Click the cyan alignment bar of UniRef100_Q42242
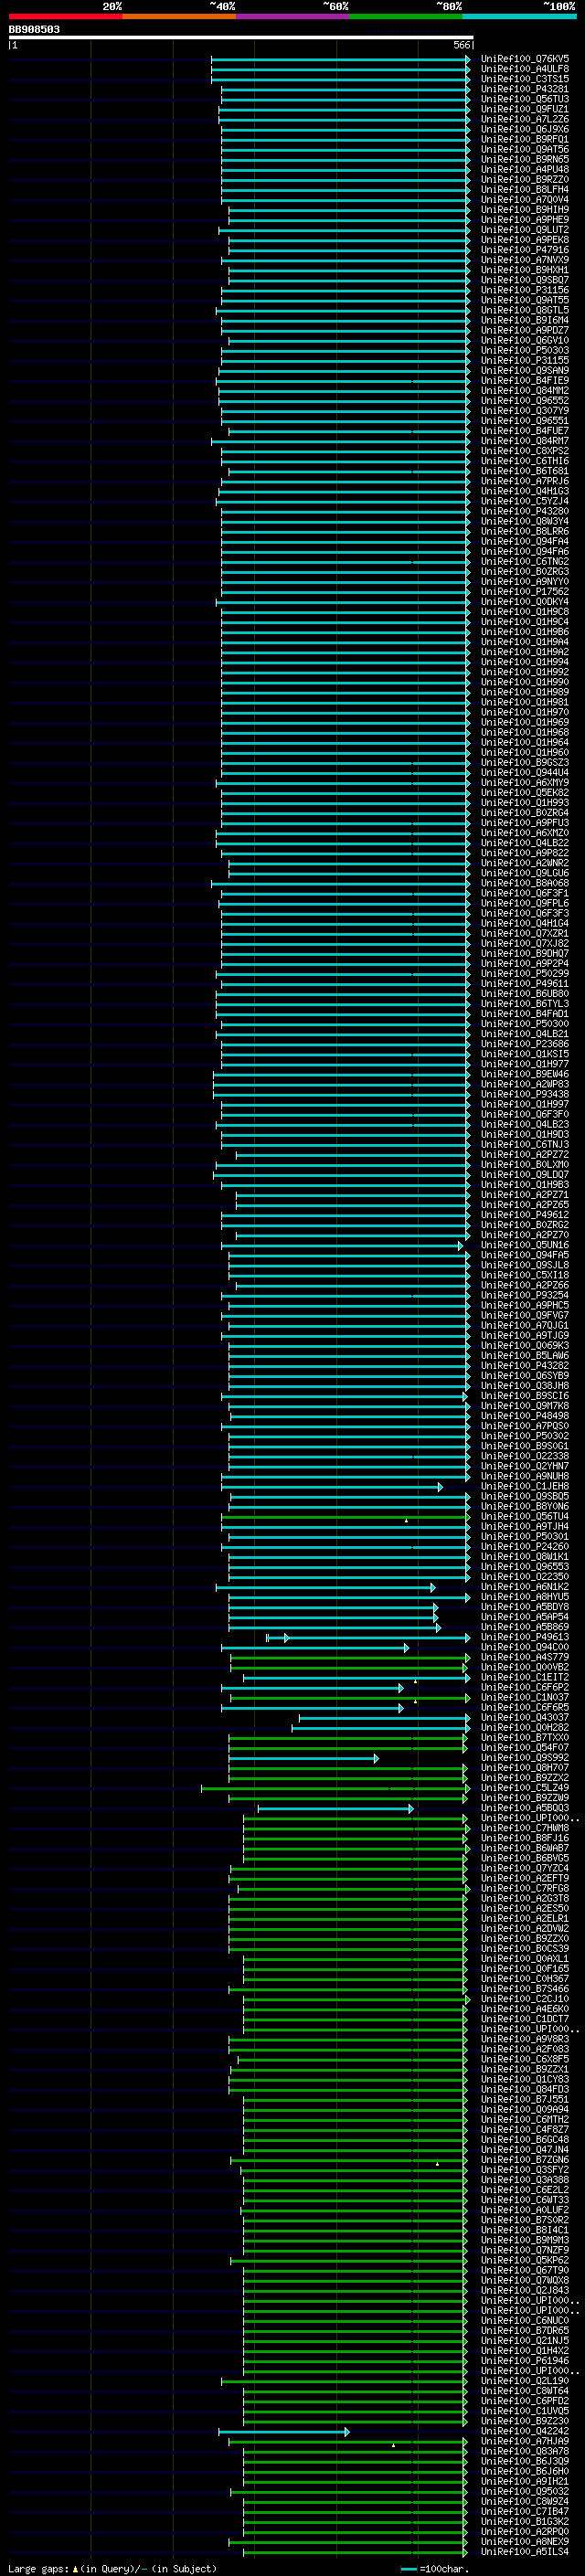585x2576 pixels. pos(284,2432)
